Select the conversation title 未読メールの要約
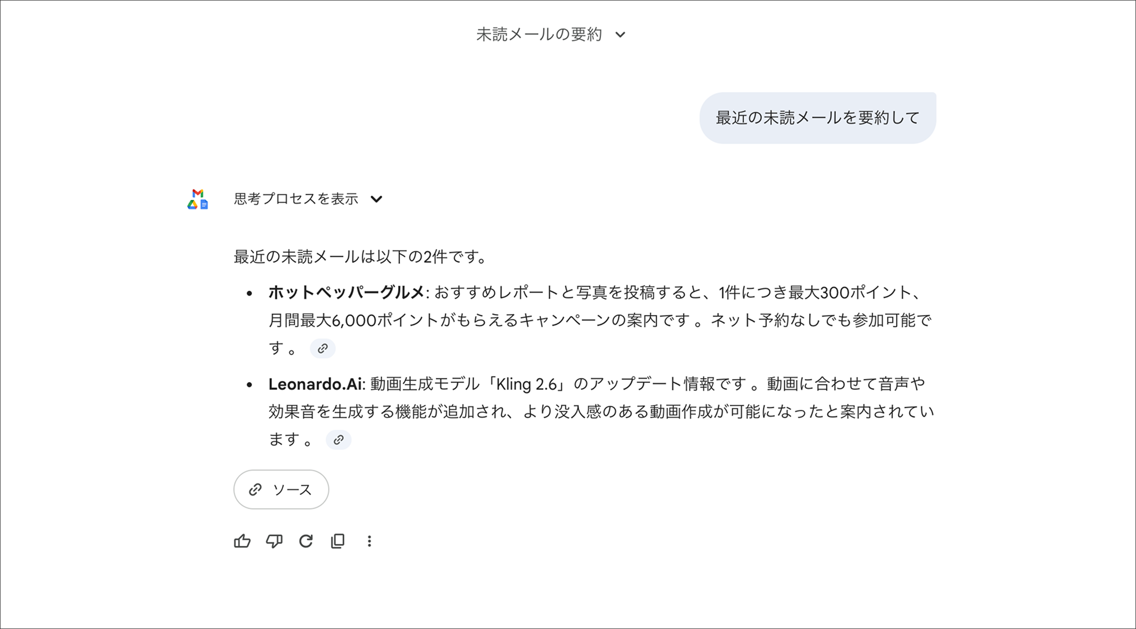The image size is (1136, 629). pyautogui.click(x=539, y=34)
